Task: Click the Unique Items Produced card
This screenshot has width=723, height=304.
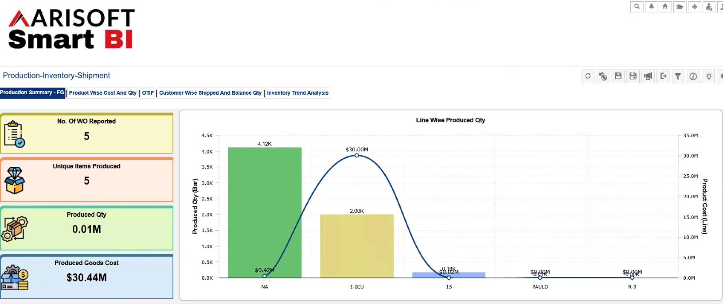Action: 86,180
